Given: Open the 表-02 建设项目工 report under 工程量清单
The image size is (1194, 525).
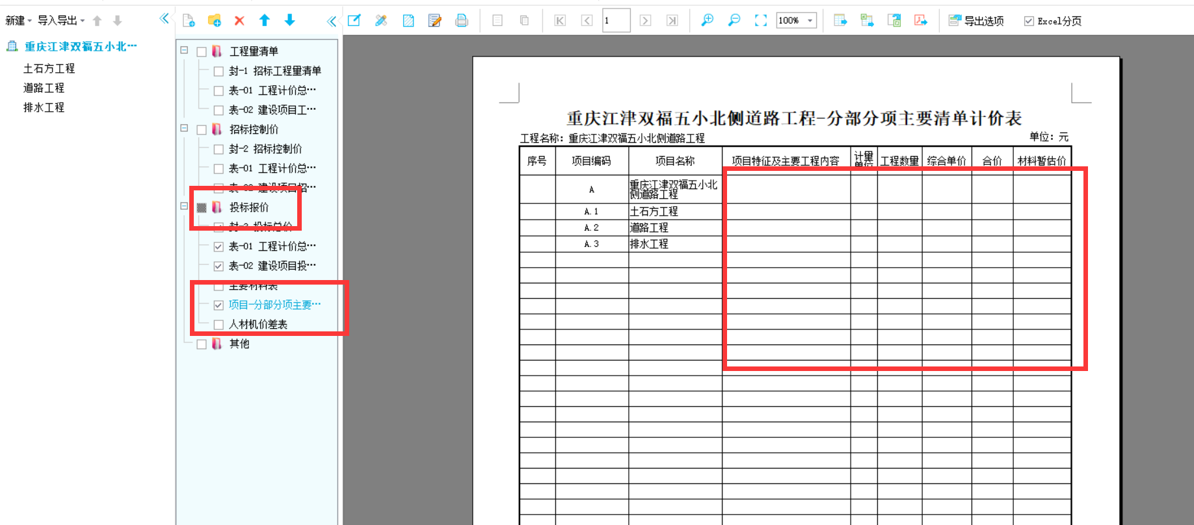Looking at the screenshot, I should click(x=272, y=110).
